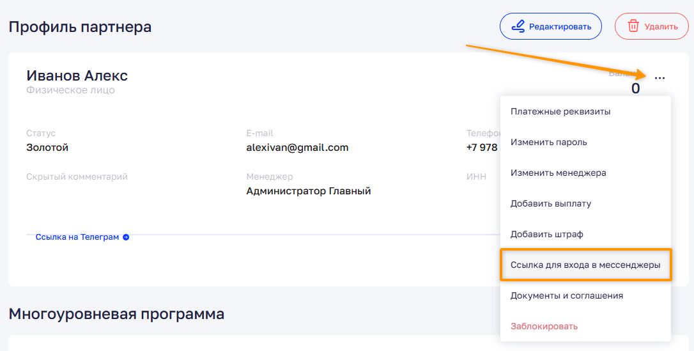
Task: Open the Ссылка на Телеграм link
Action: [77, 237]
